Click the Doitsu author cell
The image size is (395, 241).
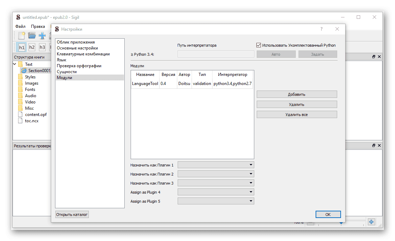(x=184, y=84)
